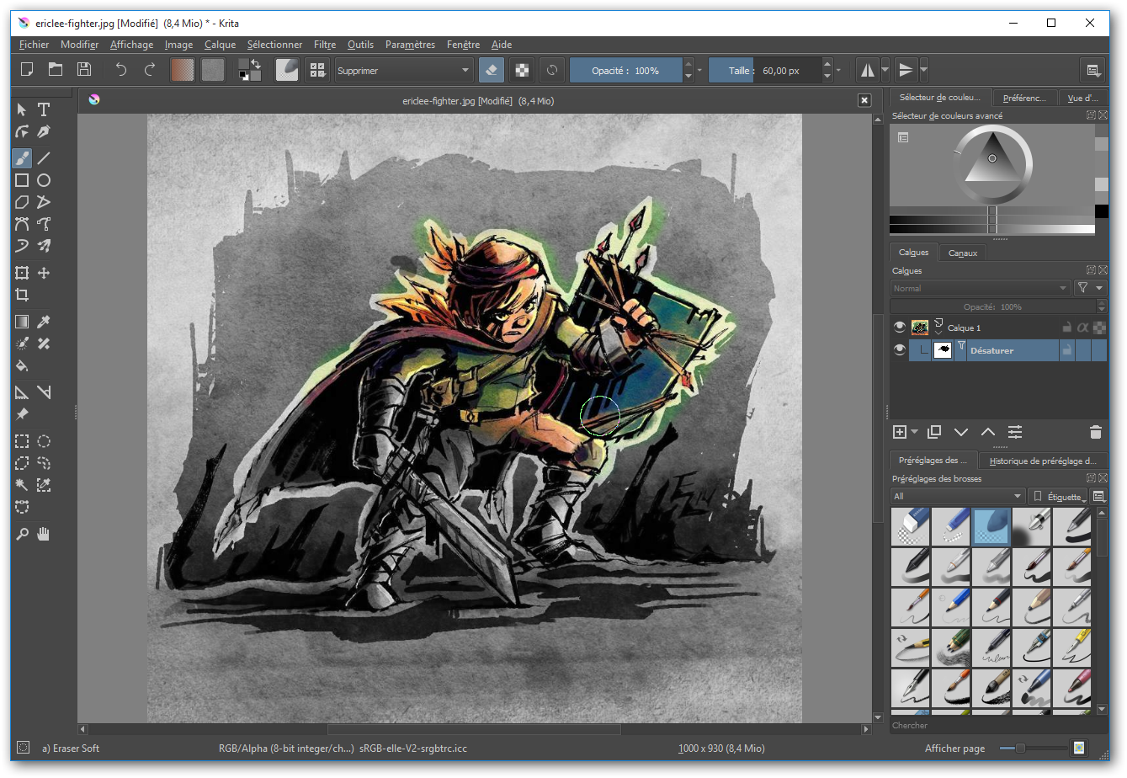The height and width of the screenshot is (778, 1127).
Task: Switch to the Canaux tab
Action: coord(963,253)
